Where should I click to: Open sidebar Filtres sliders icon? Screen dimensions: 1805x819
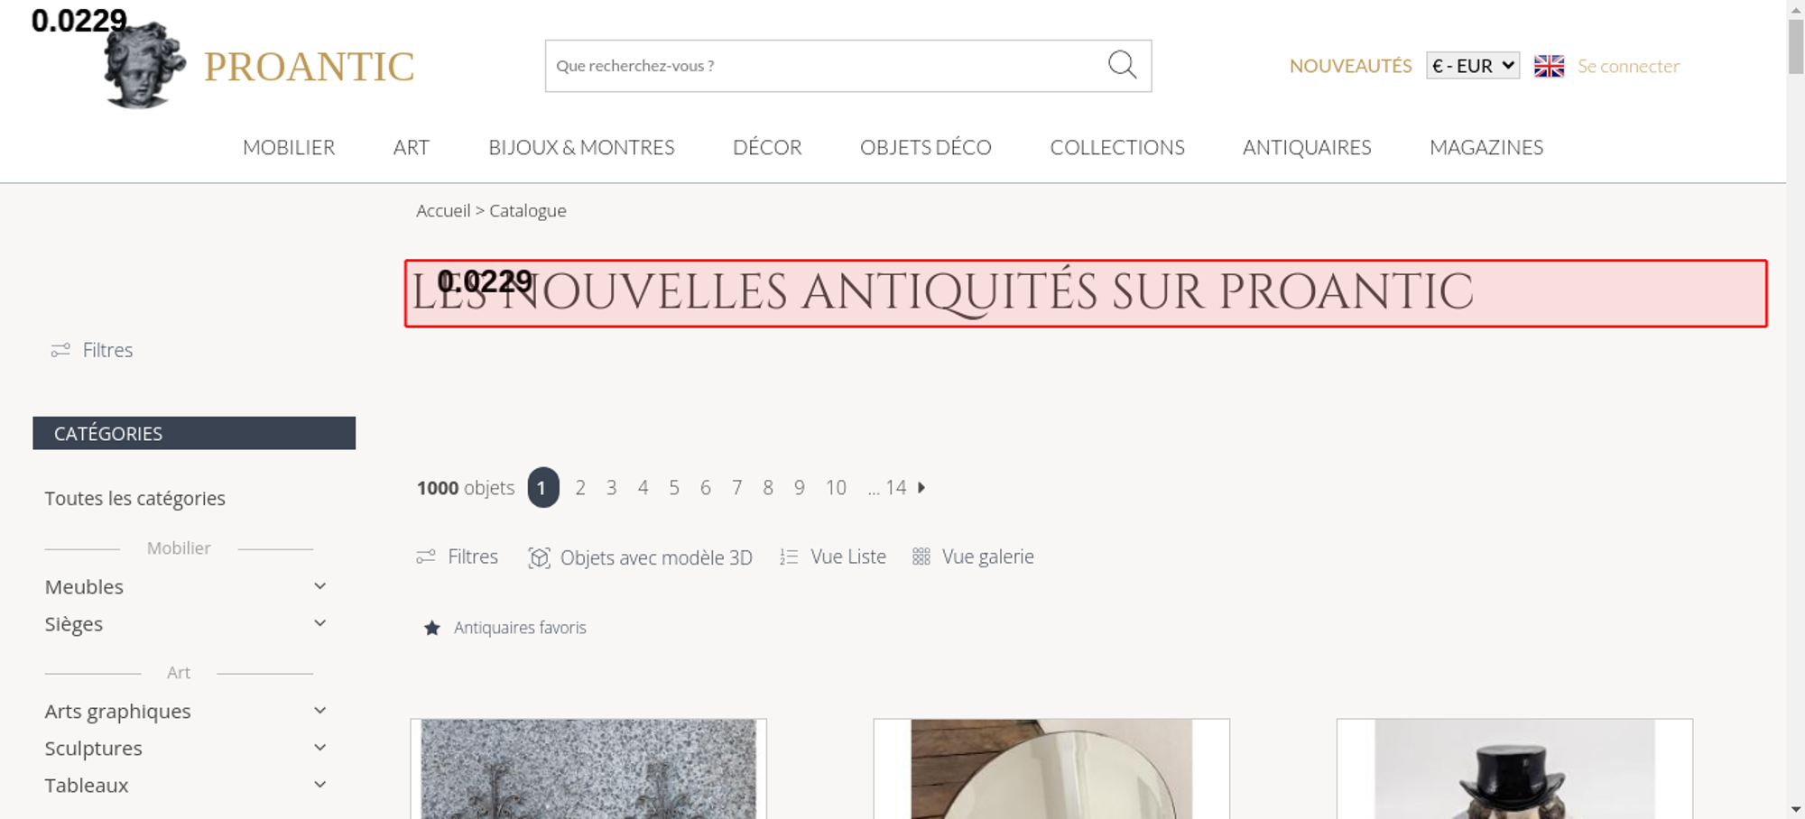[x=60, y=350]
